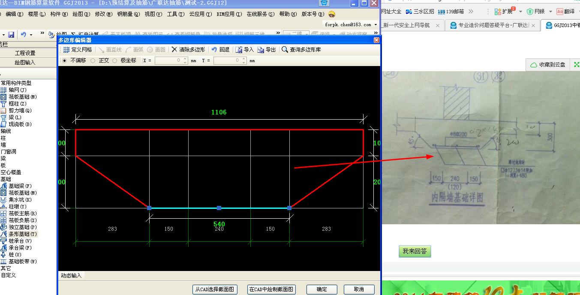Select 筏板主筋(R) component
The width and height of the screenshot is (580, 295).
point(19,214)
